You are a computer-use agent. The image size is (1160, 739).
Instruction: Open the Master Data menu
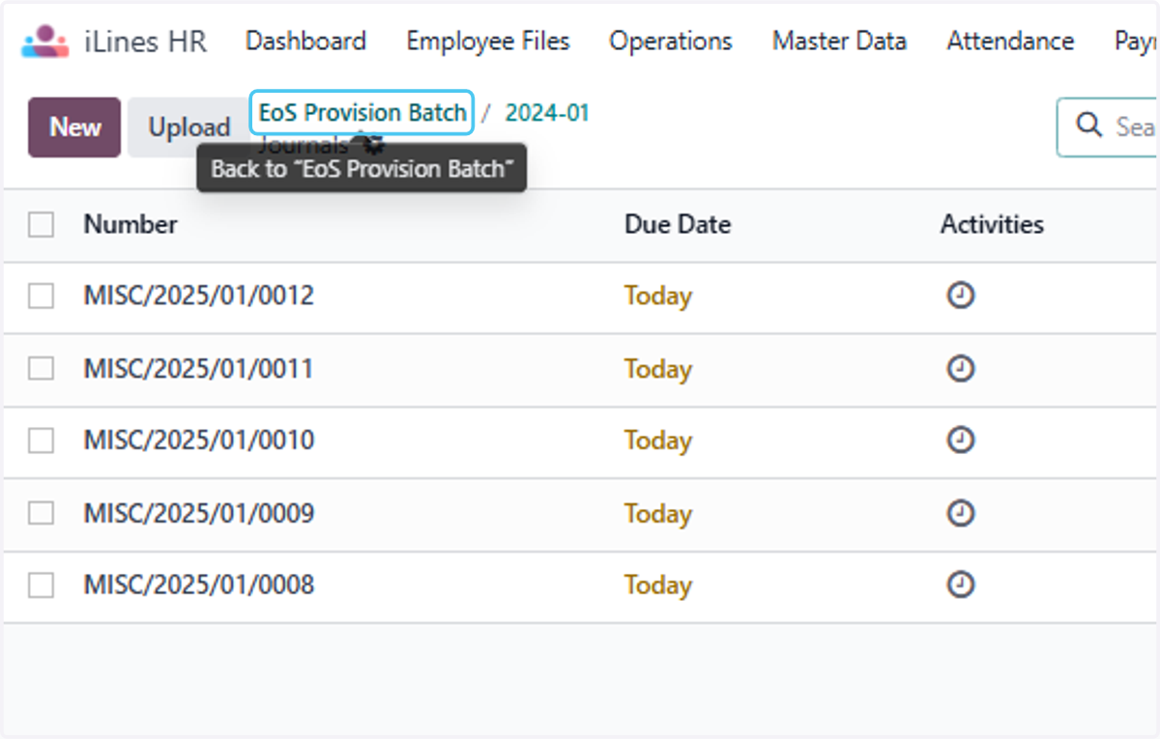[839, 42]
